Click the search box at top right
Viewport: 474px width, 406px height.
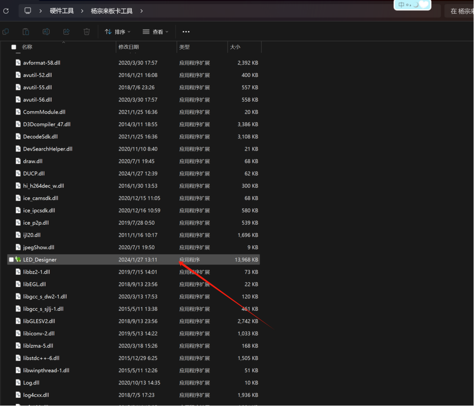459,11
